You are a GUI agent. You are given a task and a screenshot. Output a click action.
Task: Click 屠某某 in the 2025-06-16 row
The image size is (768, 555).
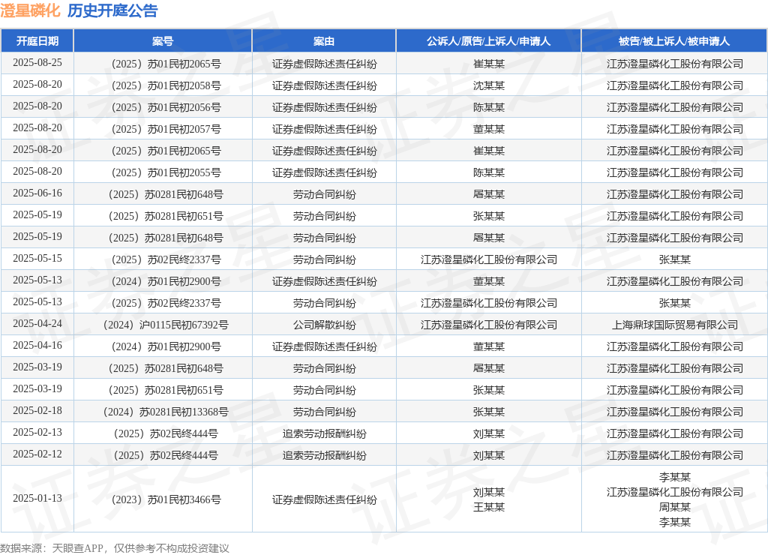(x=489, y=194)
